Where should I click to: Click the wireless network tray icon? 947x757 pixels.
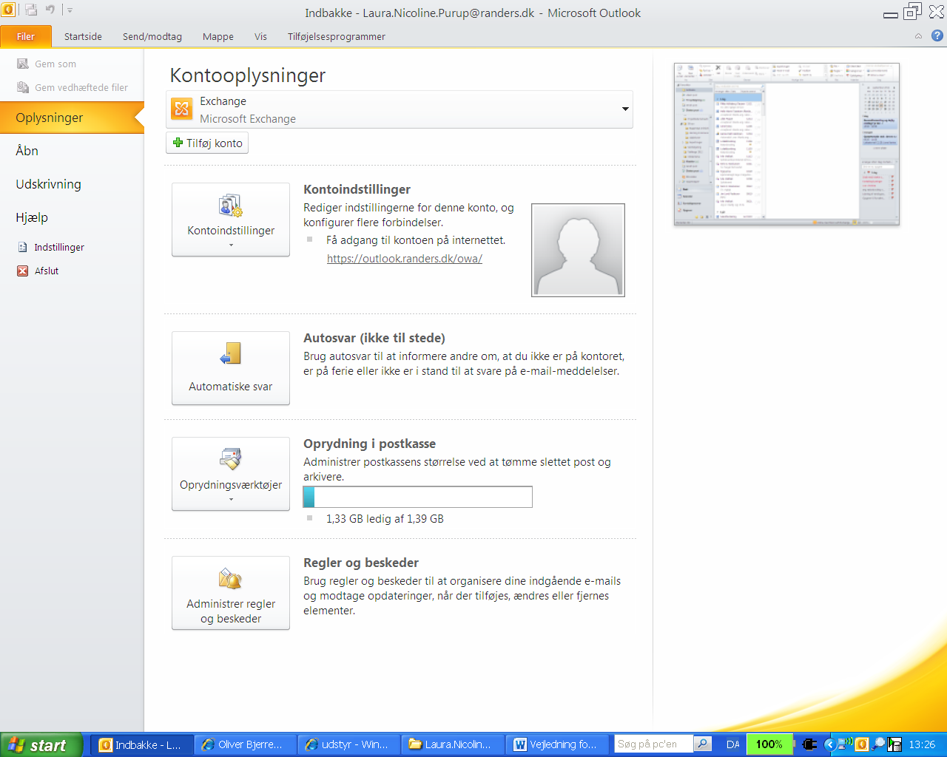coord(844,744)
